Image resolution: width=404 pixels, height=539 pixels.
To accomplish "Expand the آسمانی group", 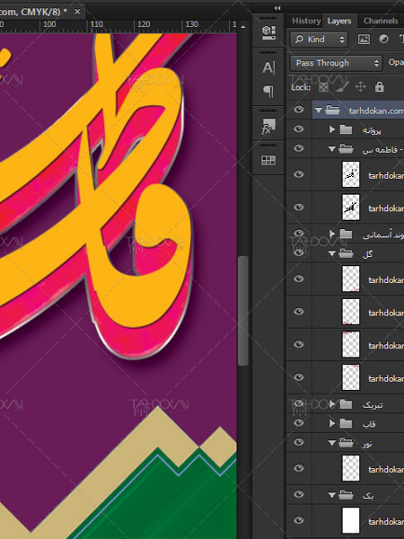I will 332,234.
